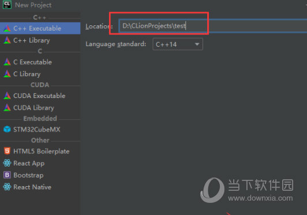Select the C++ Library project type

pos(40,40)
